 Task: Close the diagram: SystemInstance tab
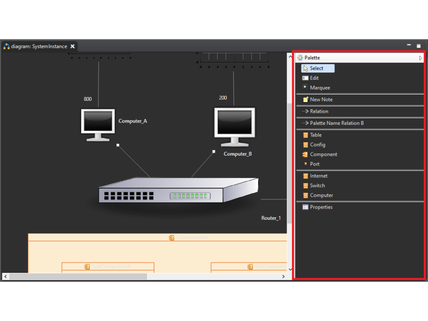click(x=73, y=46)
